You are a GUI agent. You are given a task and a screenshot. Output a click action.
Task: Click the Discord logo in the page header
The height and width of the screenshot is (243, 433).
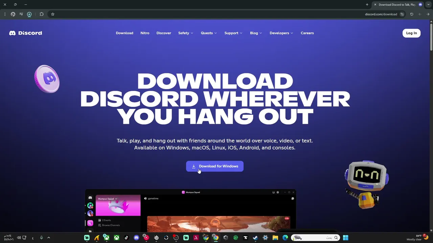tap(25, 33)
